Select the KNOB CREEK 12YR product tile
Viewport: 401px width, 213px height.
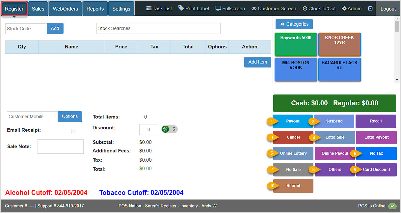339,44
